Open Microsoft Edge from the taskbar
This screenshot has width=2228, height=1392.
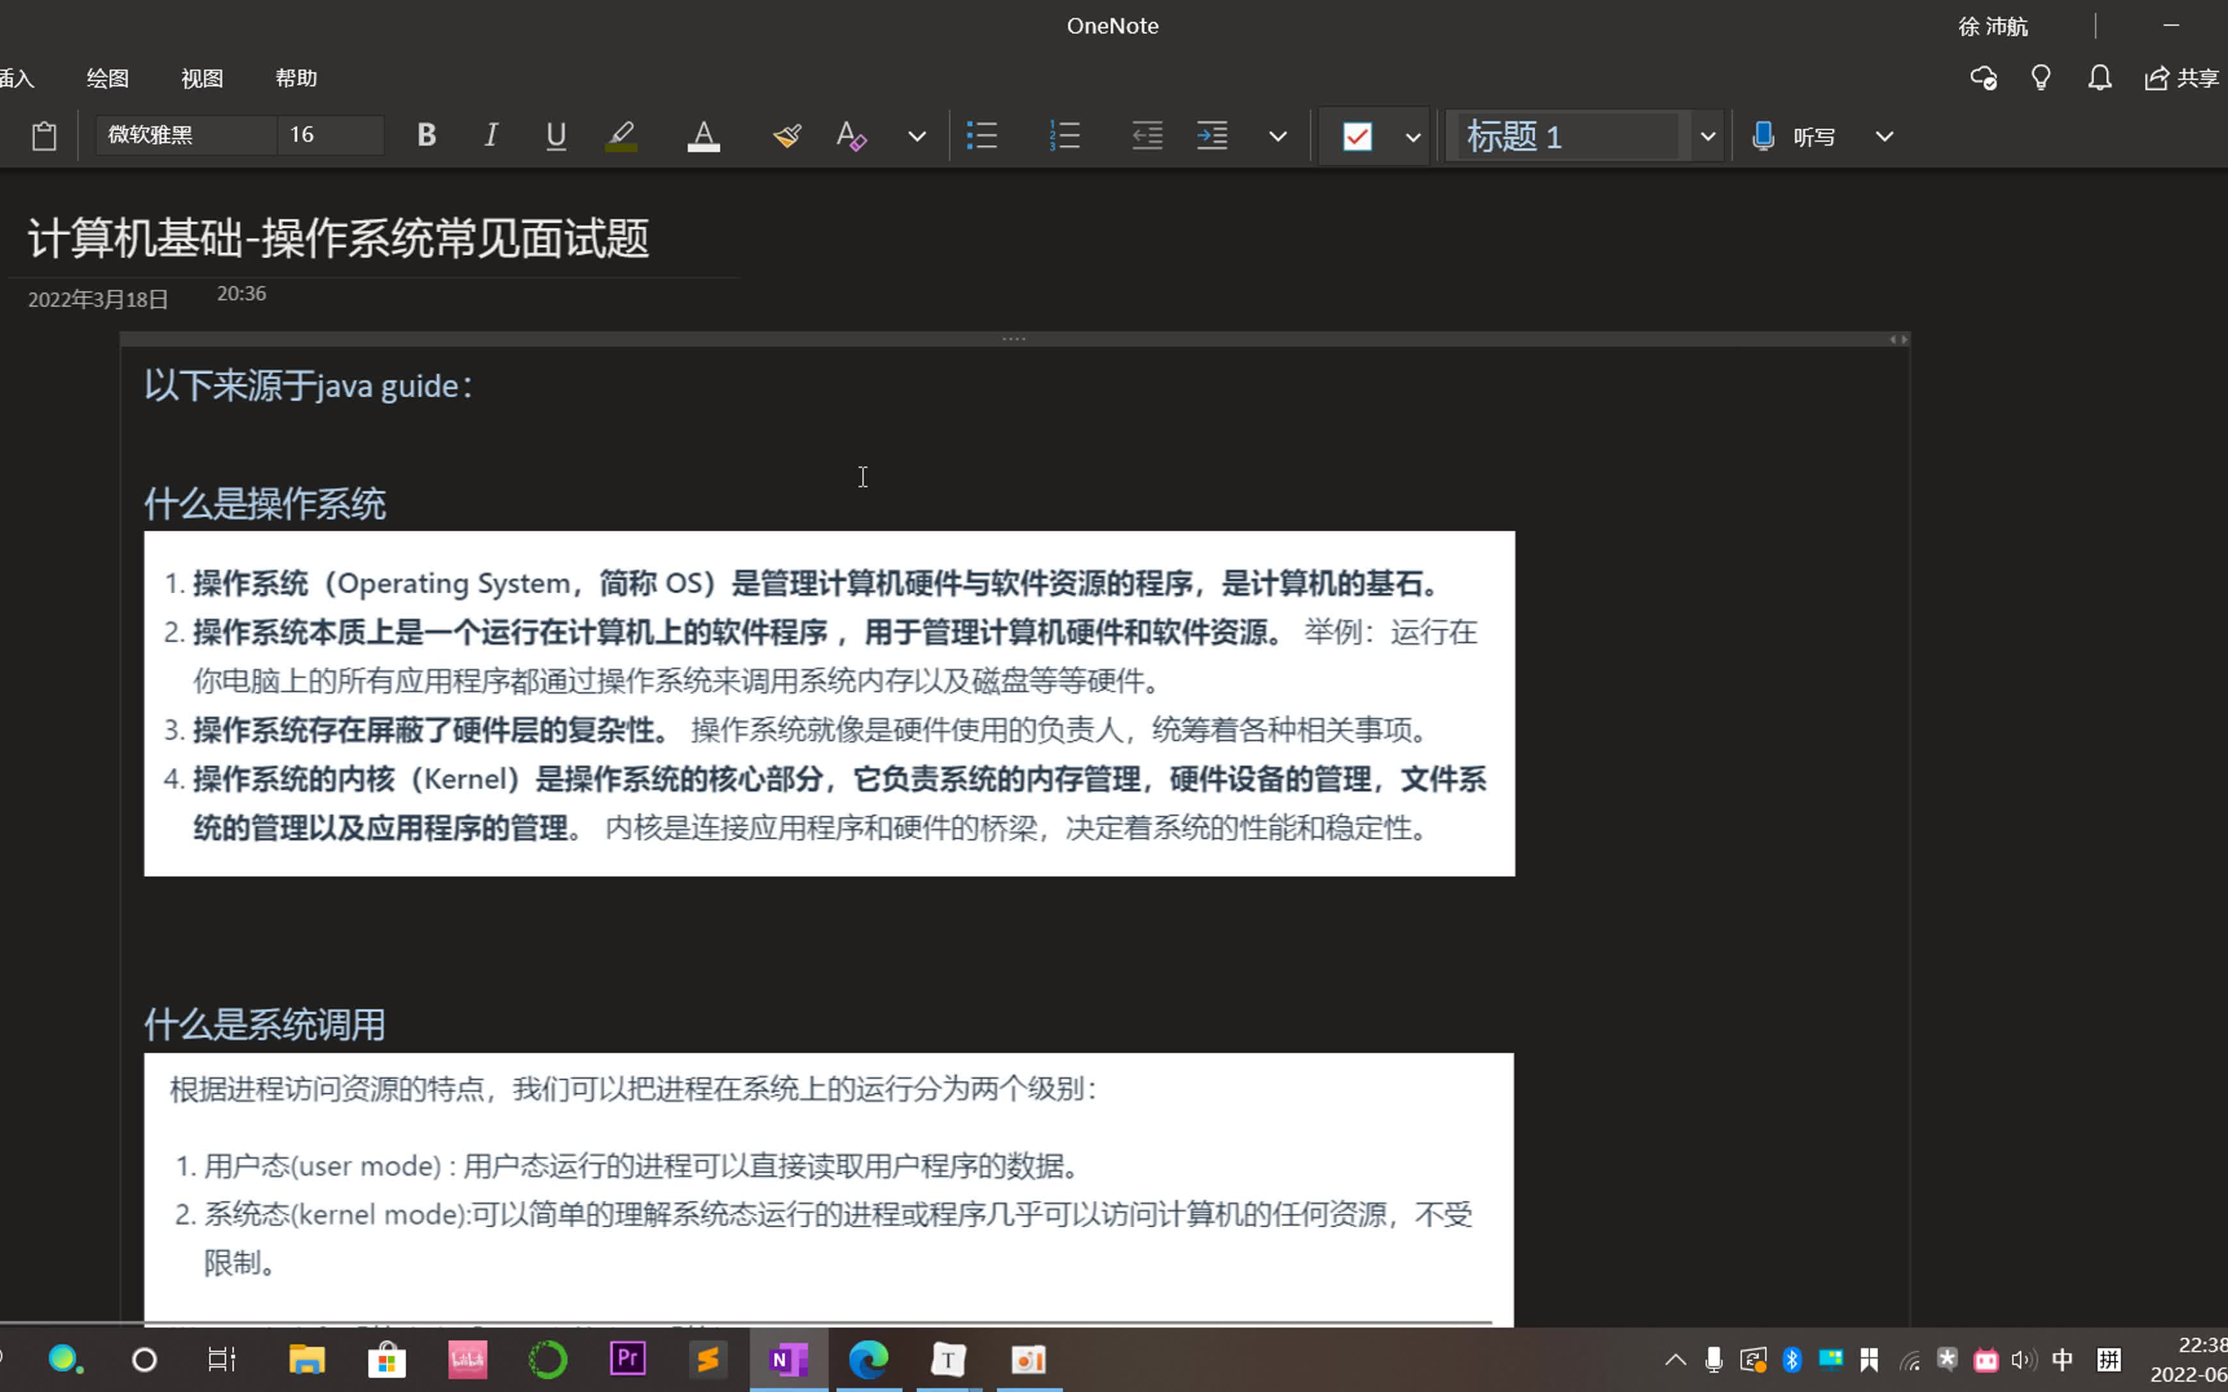[869, 1359]
